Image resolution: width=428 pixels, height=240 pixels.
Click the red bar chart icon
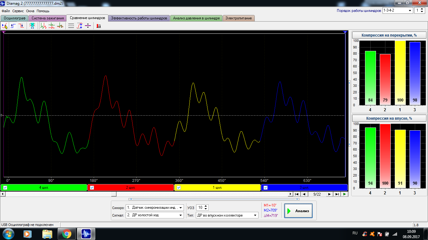tap(99, 26)
